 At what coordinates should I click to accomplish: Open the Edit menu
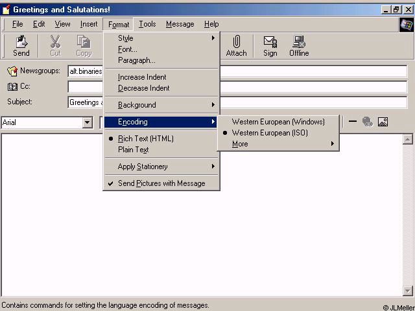pyautogui.click(x=39, y=24)
